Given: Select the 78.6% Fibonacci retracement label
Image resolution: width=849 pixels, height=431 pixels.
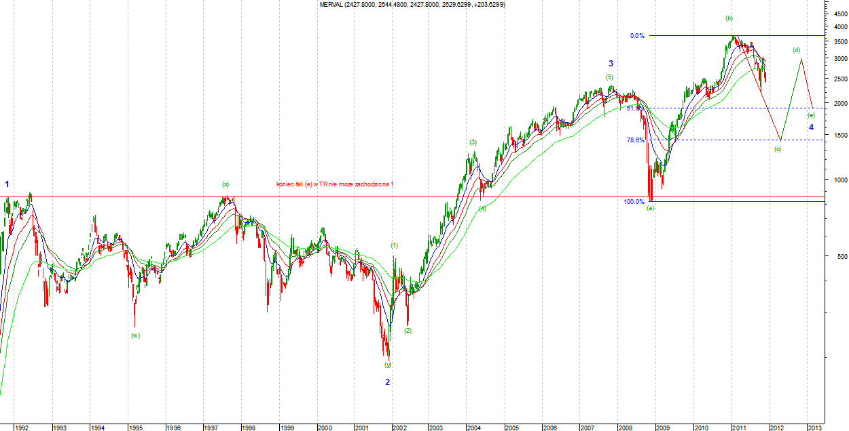Looking at the screenshot, I should [635, 140].
